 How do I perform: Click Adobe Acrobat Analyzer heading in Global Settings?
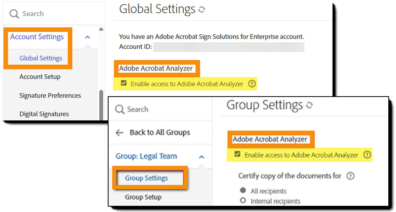[x=156, y=68]
